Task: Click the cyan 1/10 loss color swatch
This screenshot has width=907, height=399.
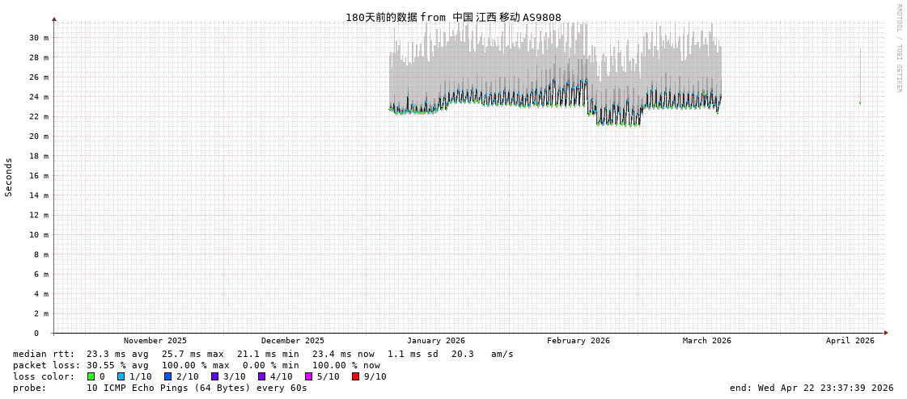Action: click(x=121, y=376)
